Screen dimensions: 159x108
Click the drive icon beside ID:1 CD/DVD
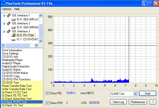click(x=13, y=40)
